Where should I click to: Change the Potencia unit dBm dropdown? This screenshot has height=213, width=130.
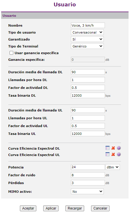pos(113,167)
